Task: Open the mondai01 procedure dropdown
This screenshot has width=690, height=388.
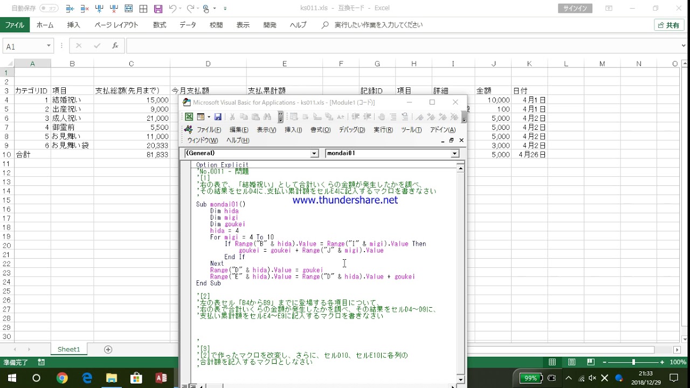Action: [x=454, y=154]
